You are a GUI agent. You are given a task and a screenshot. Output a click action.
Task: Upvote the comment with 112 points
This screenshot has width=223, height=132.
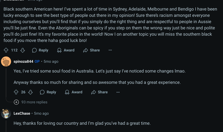click(6, 50)
